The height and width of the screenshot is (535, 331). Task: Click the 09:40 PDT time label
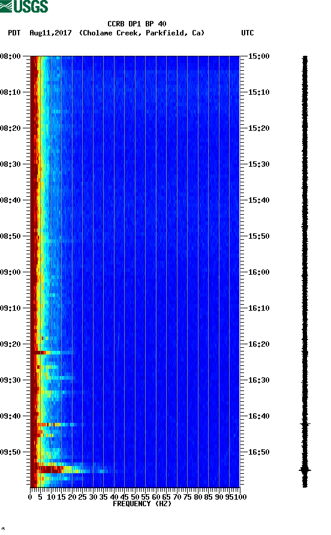pos(11,416)
